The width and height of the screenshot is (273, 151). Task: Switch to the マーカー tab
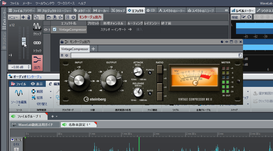pyautogui.click(x=101, y=10)
